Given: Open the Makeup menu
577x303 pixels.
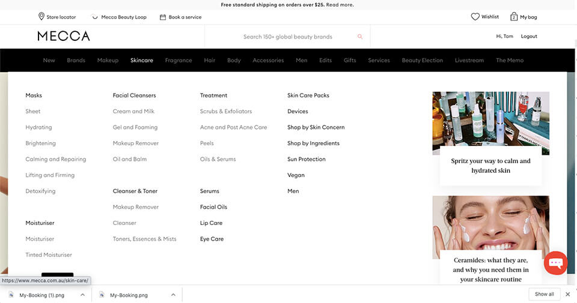Looking at the screenshot, I should (x=108, y=60).
